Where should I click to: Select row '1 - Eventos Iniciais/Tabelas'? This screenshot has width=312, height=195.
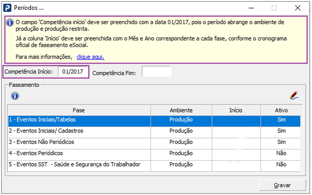coord(154,121)
